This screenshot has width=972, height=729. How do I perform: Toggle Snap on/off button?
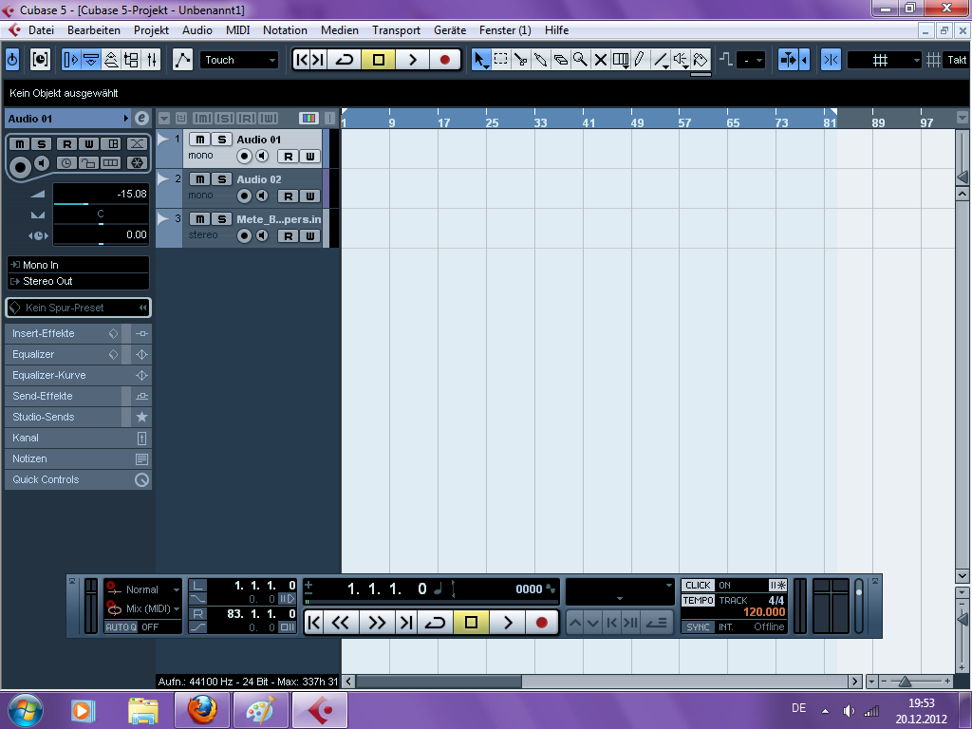point(832,60)
